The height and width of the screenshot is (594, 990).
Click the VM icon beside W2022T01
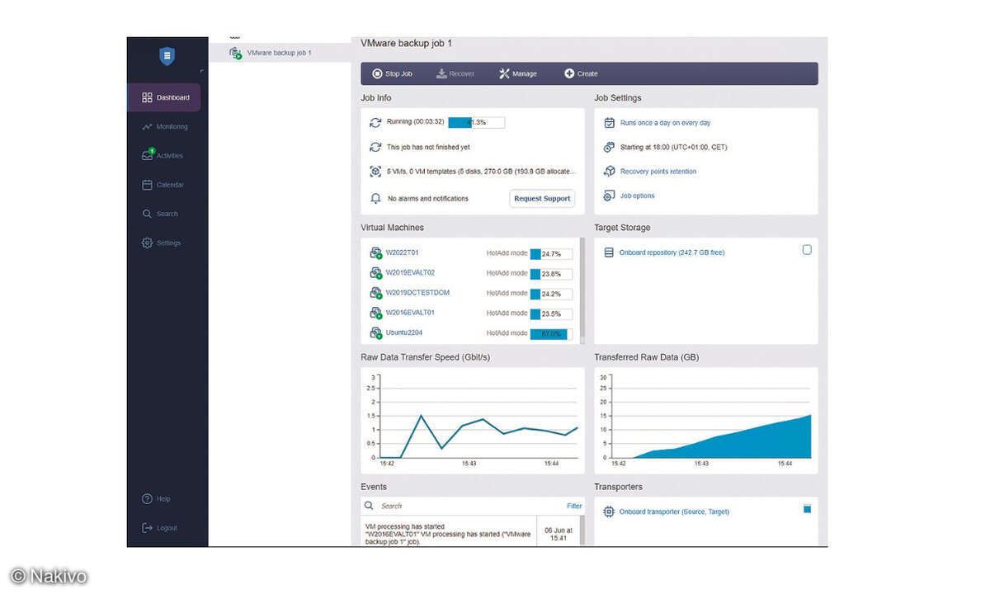(x=376, y=253)
